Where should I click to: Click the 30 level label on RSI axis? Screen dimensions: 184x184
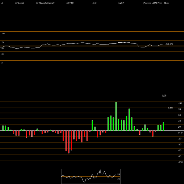[x=3, y=54]
